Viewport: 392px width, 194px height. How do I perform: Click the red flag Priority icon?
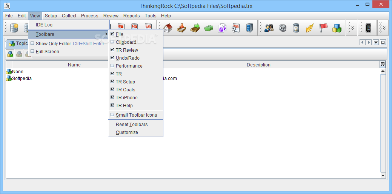(323, 28)
